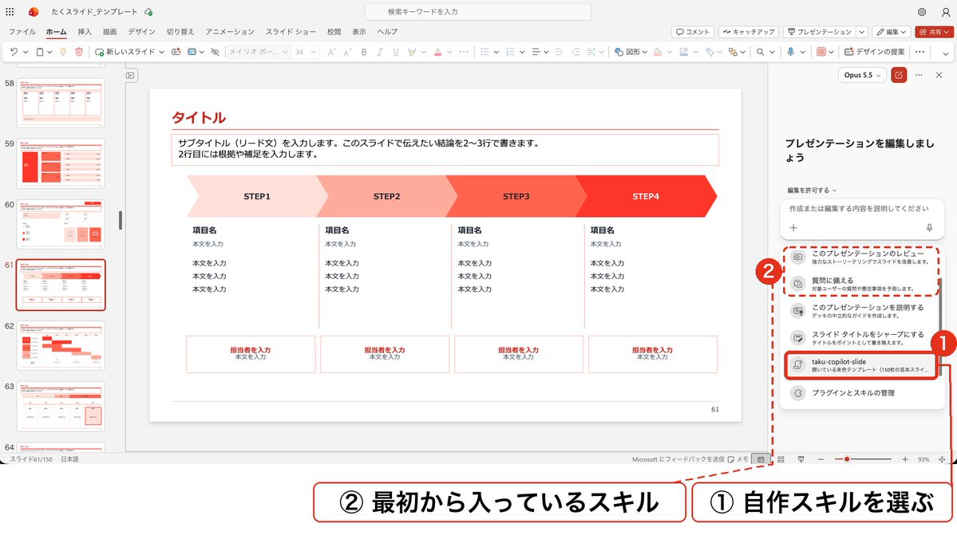Switch to the スライド ショー tab
The image size is (957, 539).
pos(291,32)
